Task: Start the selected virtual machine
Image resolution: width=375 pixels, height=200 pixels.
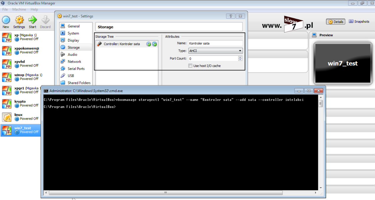Action: tap(32, 22)
